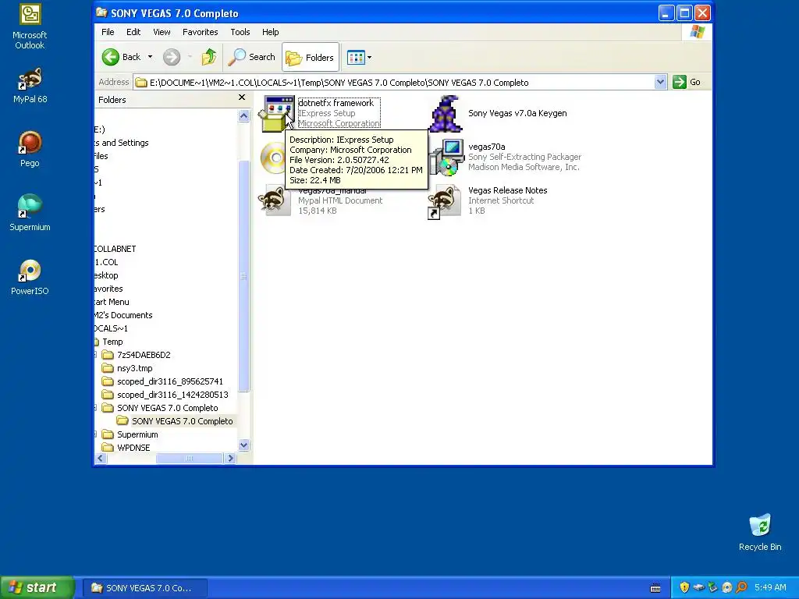Open the Favorites menu
The height and width of the screenshot is (599, 799).
201,32
